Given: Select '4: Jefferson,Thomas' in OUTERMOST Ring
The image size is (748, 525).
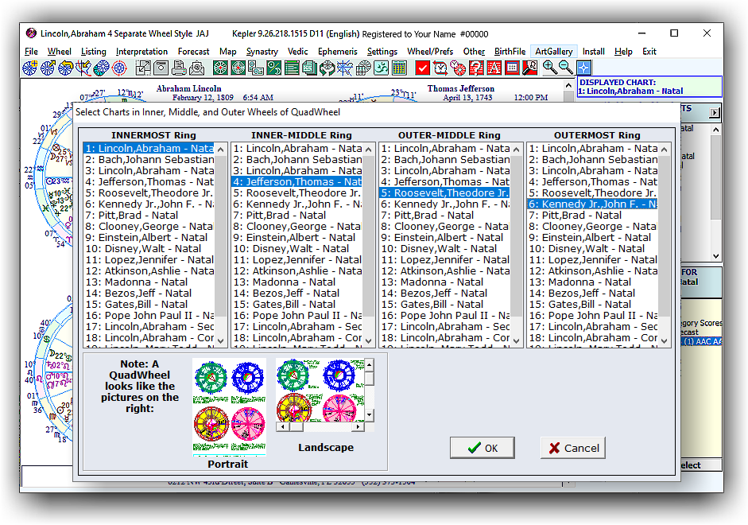Looking at the screenshot, I should [x=593, y=182].
